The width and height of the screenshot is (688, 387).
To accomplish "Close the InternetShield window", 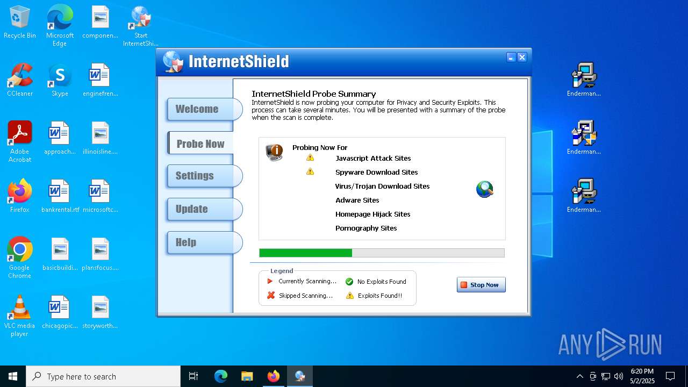I will [x=521, y=58].
